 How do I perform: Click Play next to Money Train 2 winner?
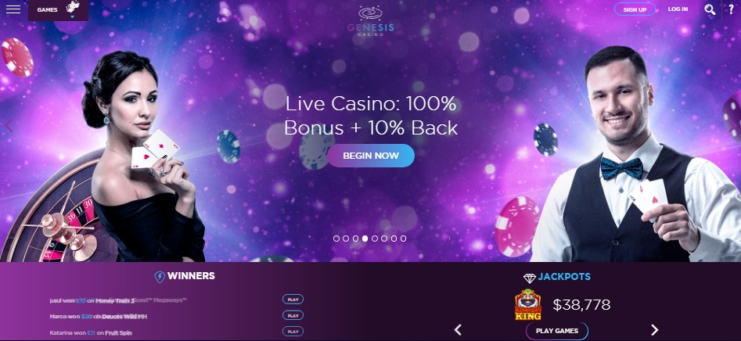pyautogui.click(x=293, y=300)
